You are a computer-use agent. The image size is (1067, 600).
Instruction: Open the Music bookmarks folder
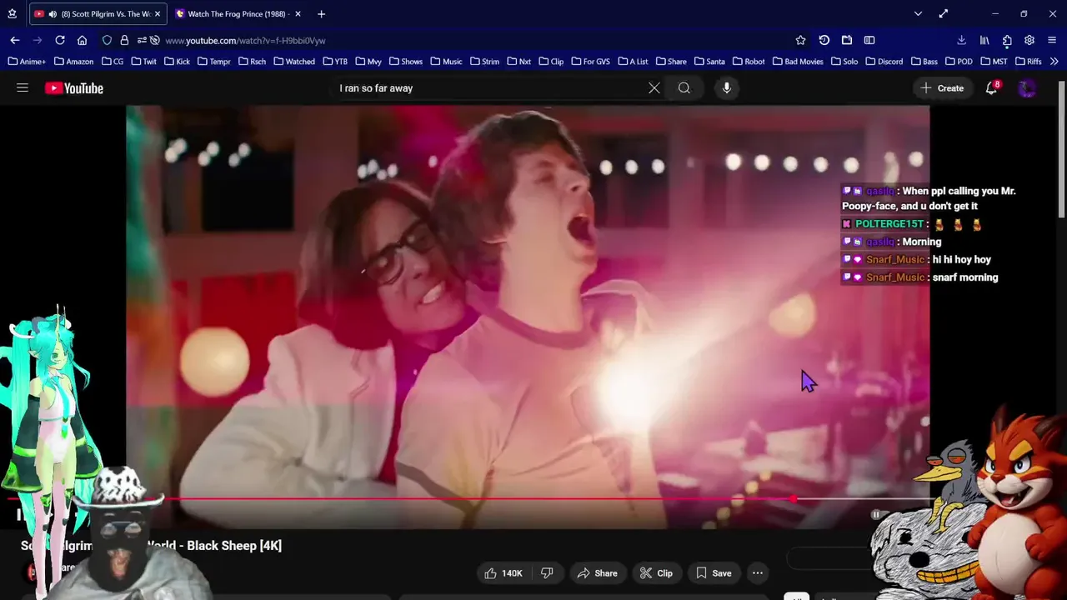pos(446,62)
